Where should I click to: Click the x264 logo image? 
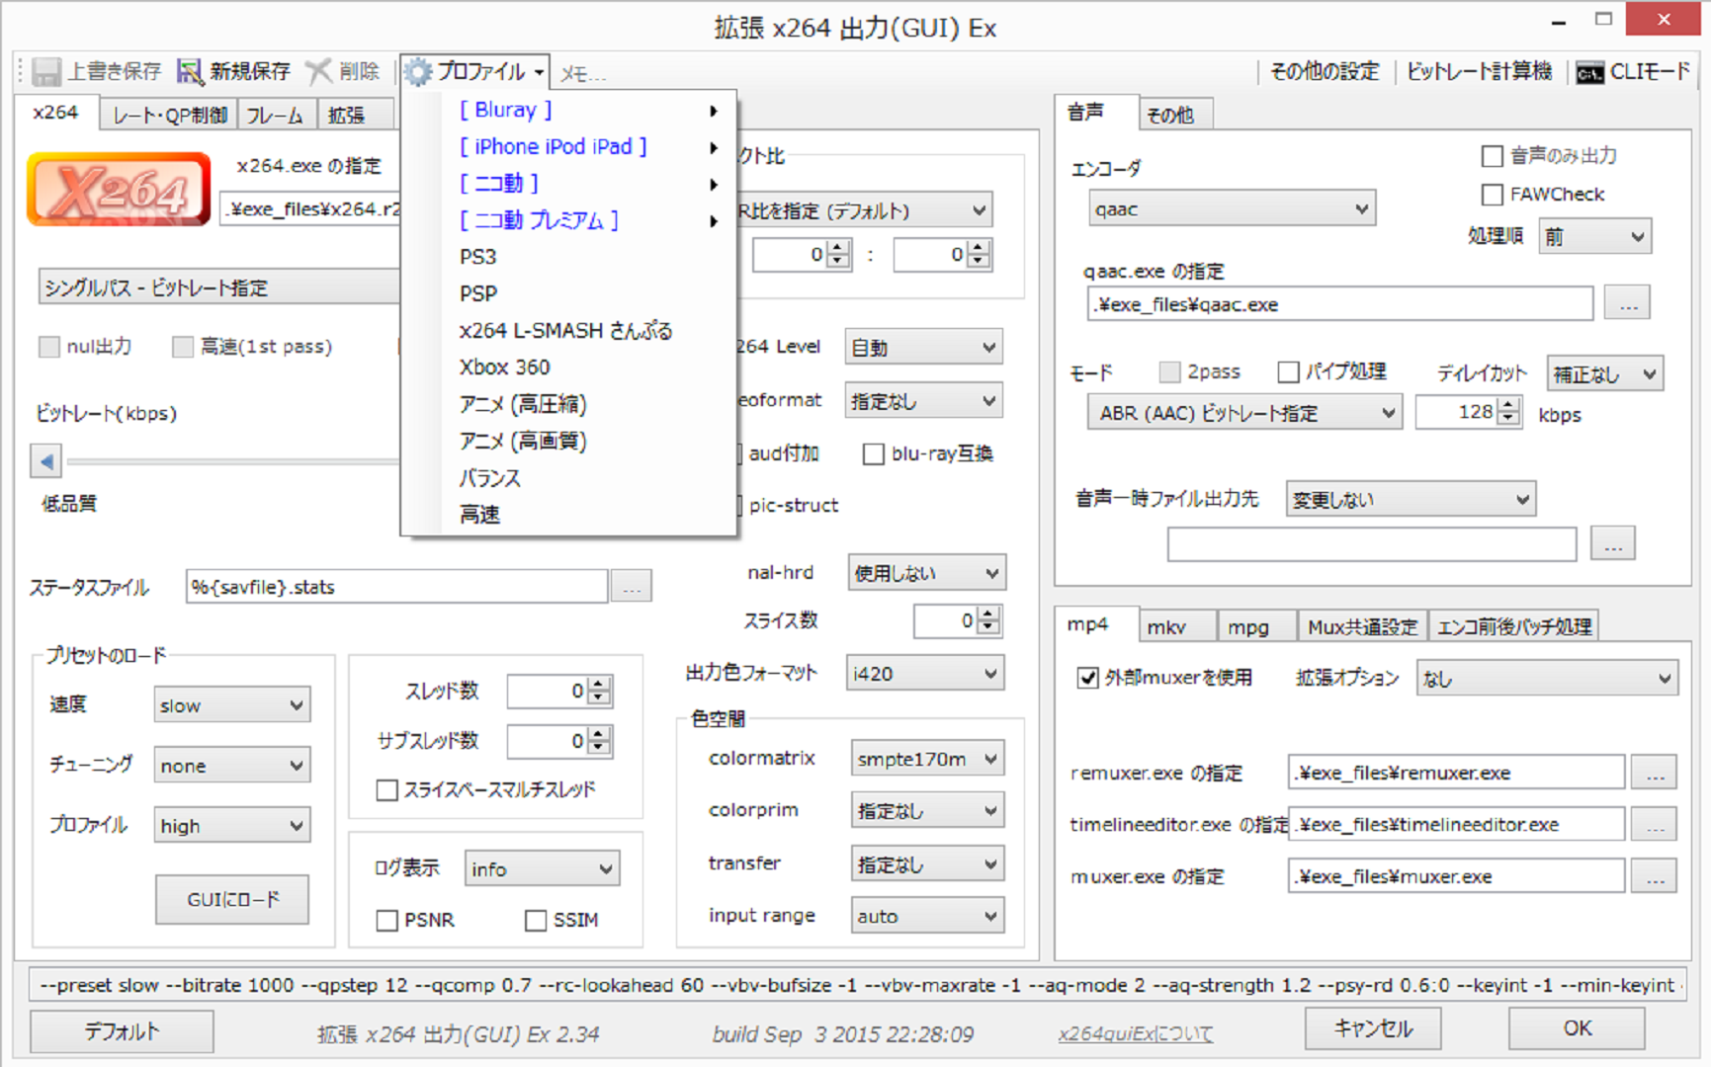point(119,189)
